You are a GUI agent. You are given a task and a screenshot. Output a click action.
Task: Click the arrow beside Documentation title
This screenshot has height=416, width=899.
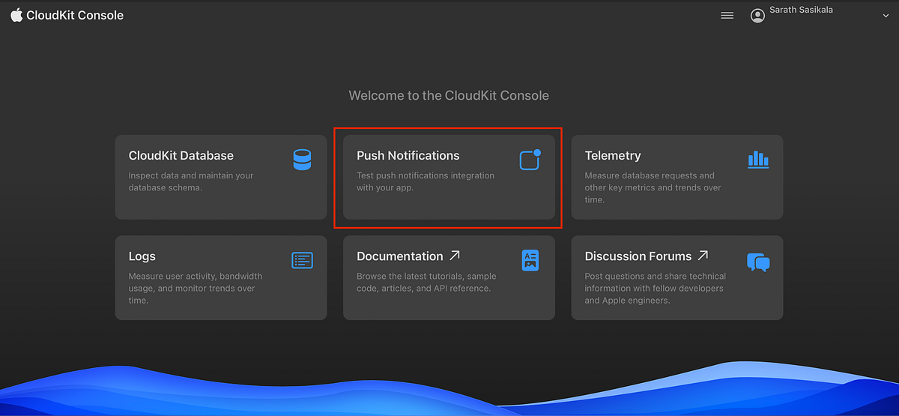click(x=455, y=256)
